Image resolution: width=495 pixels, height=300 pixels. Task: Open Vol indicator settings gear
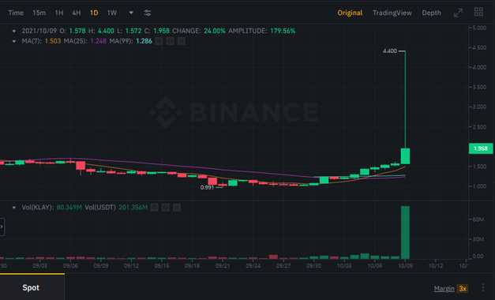tap(166, 208)
